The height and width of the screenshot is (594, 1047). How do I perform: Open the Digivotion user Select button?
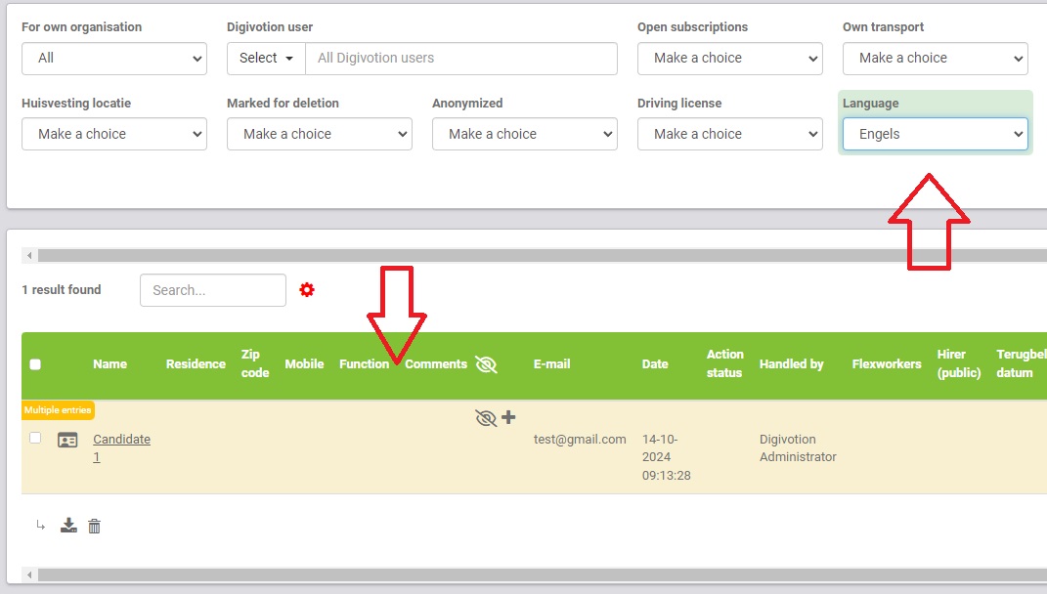(266, 58)
